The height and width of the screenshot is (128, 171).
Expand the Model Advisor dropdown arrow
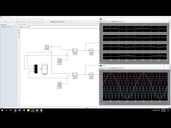click(x=69, y=22)
